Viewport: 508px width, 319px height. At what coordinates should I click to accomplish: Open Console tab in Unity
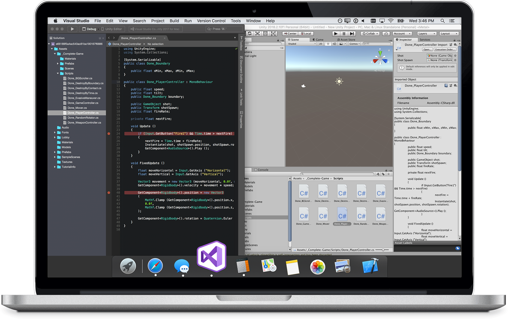[x=262, y=170]
